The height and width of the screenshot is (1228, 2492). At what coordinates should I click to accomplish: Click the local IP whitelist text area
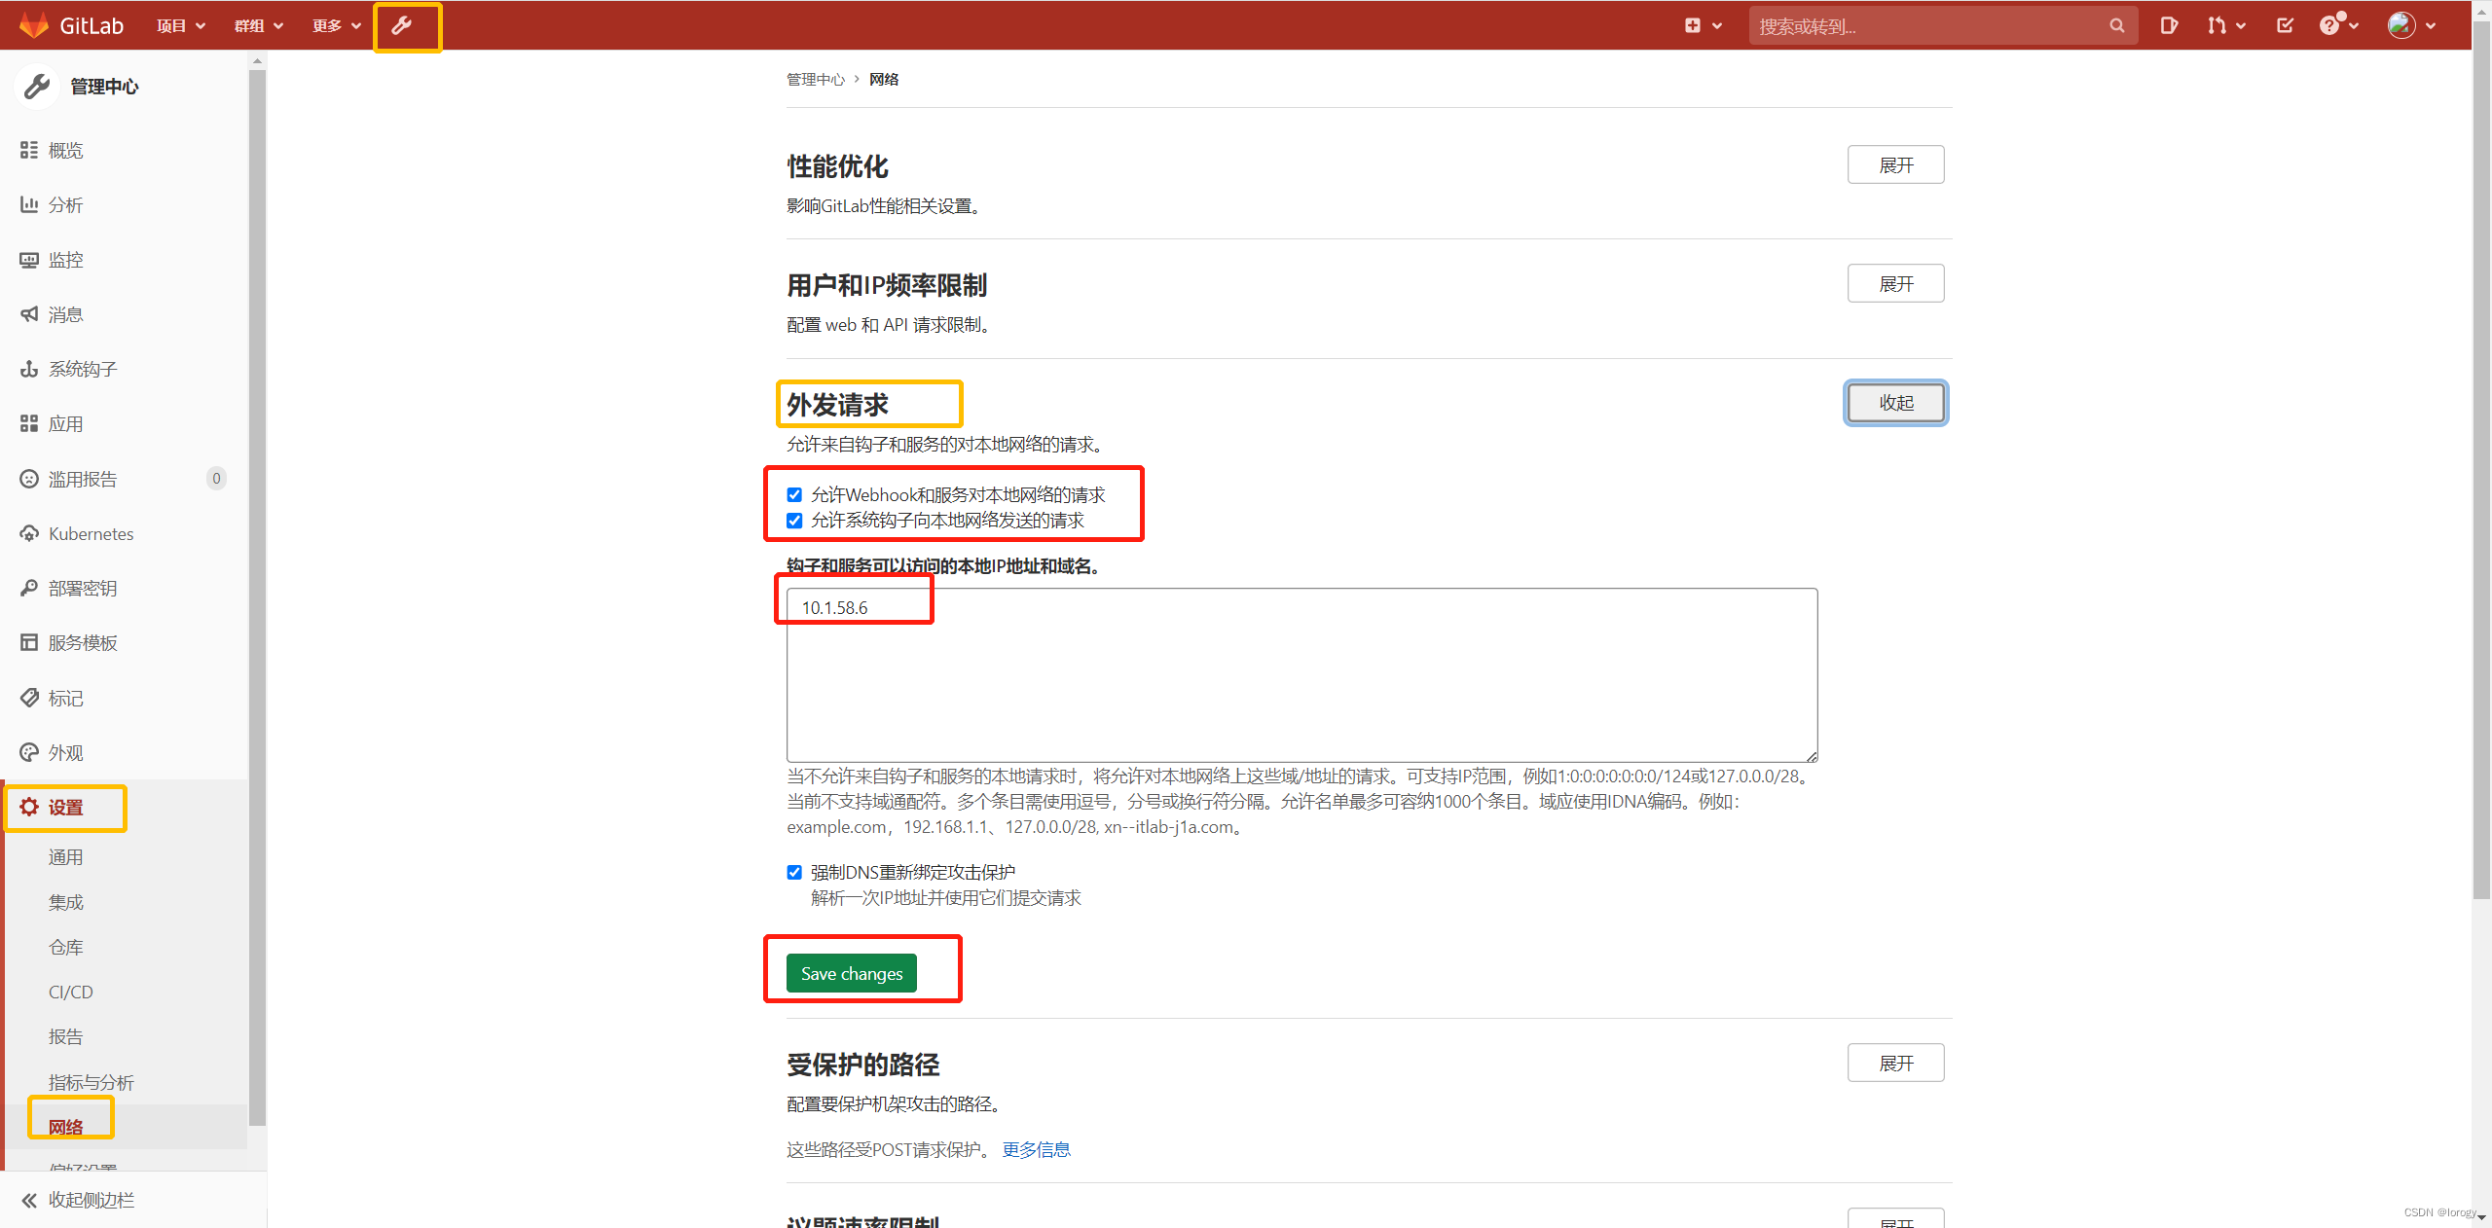pos(1301,681)
